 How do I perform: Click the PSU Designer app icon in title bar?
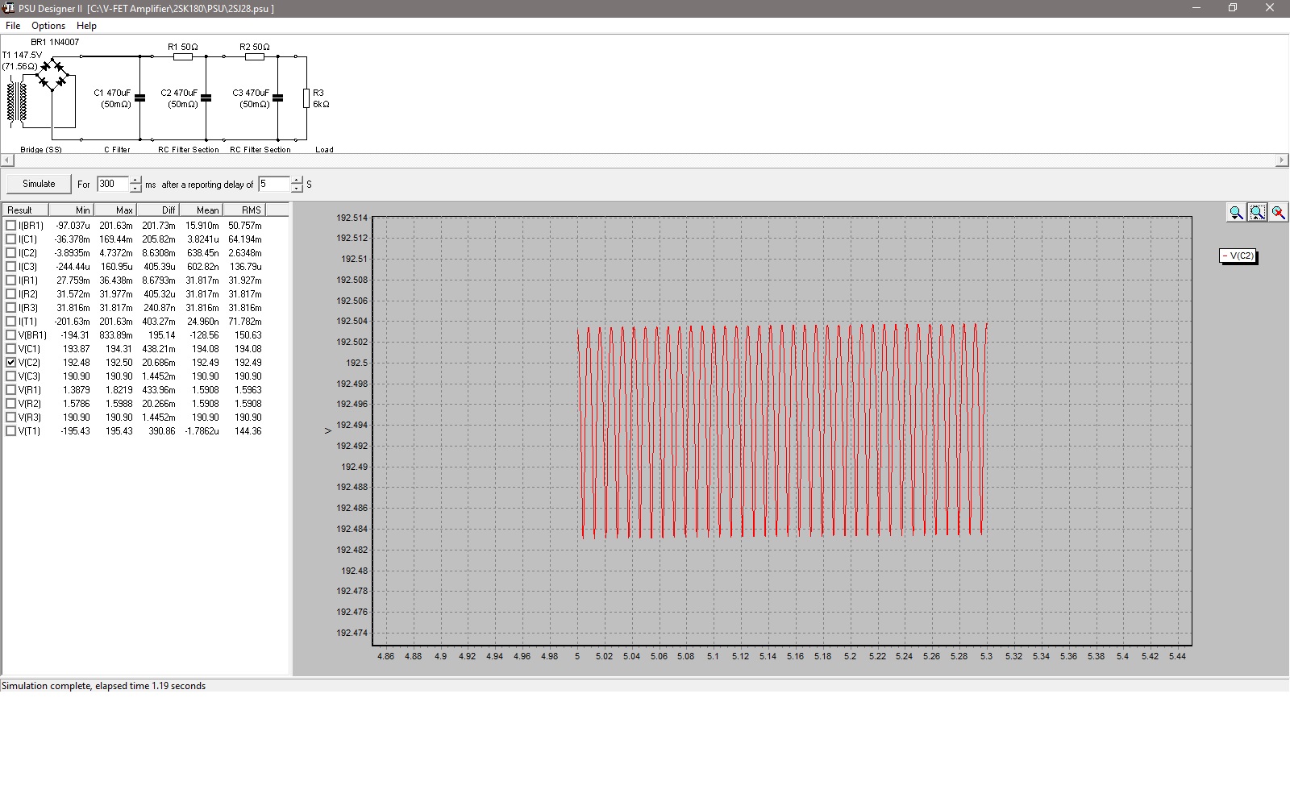[8, 8]
